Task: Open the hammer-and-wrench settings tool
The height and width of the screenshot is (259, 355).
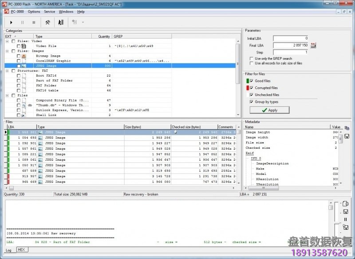Action: (x=47, y=22)
